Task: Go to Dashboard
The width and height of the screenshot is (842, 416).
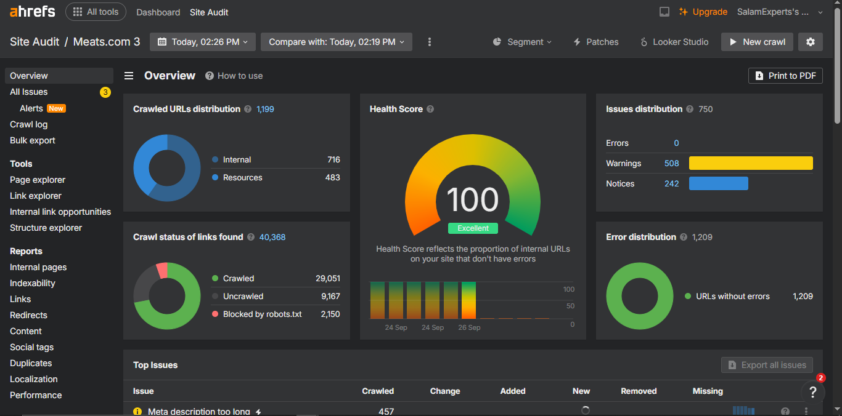Action: 158,12
